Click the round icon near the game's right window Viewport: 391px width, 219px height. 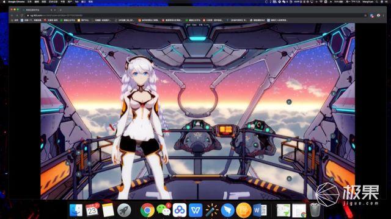coord(289,102)
